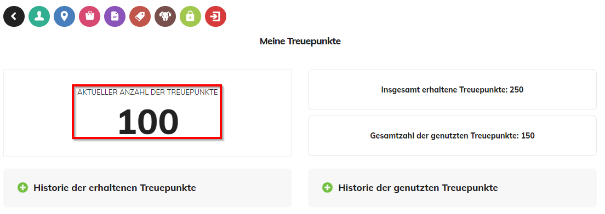Click the empty area of the received-points history panel
This screenshot has width=605, height=214.
(243, 188)
